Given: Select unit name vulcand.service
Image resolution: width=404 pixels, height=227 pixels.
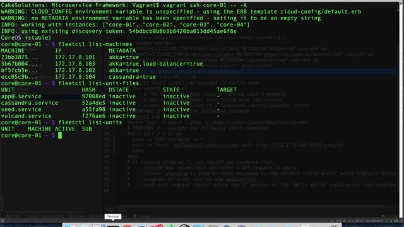Looking at the screenshot, I should [x=26, y=116].
